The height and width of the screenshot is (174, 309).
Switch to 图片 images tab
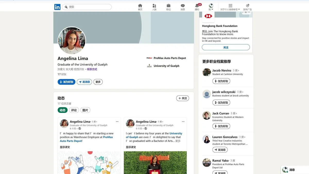point(85,110)
